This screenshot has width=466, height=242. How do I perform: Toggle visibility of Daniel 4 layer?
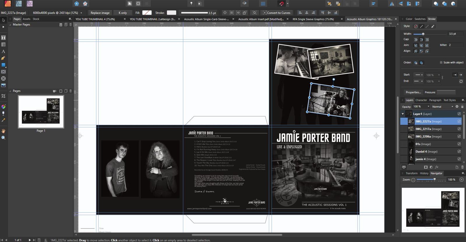click(459, 152)
